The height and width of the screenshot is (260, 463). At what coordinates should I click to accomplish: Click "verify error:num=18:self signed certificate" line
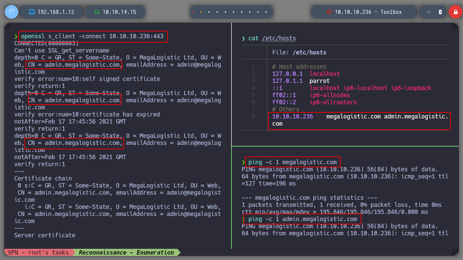[87, 79]
